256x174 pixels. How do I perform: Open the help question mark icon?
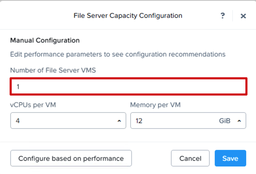tap(223, 16)
